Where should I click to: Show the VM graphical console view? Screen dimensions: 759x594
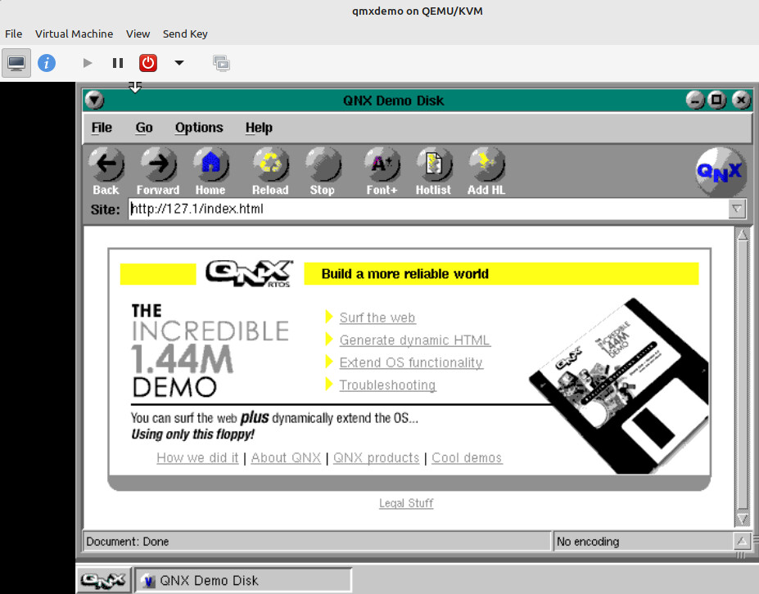tap(16, 63)
